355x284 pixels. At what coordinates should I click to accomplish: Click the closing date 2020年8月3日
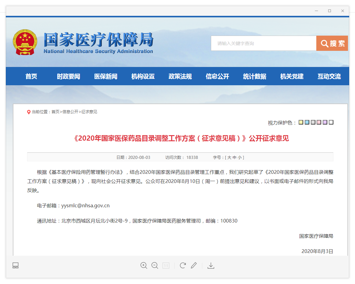pyautogui.click(x=317, y=251)
